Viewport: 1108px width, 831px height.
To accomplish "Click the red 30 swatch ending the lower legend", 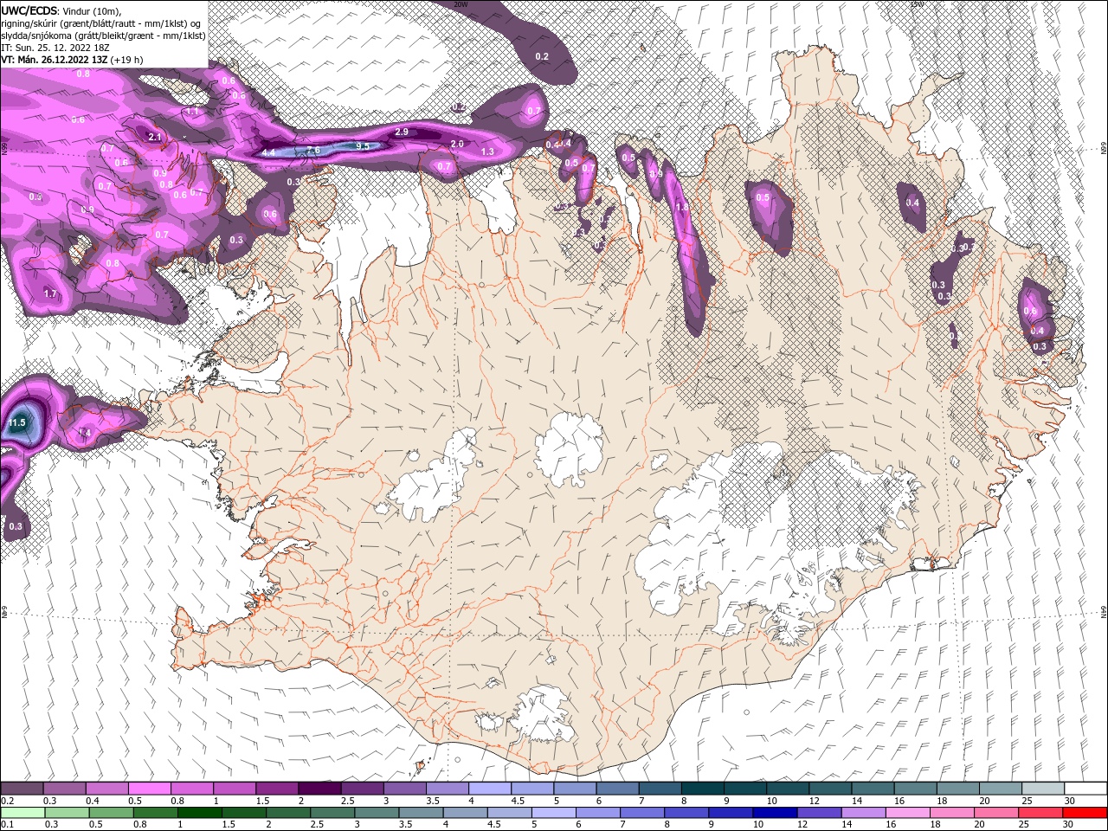I will coord(1085,813).
